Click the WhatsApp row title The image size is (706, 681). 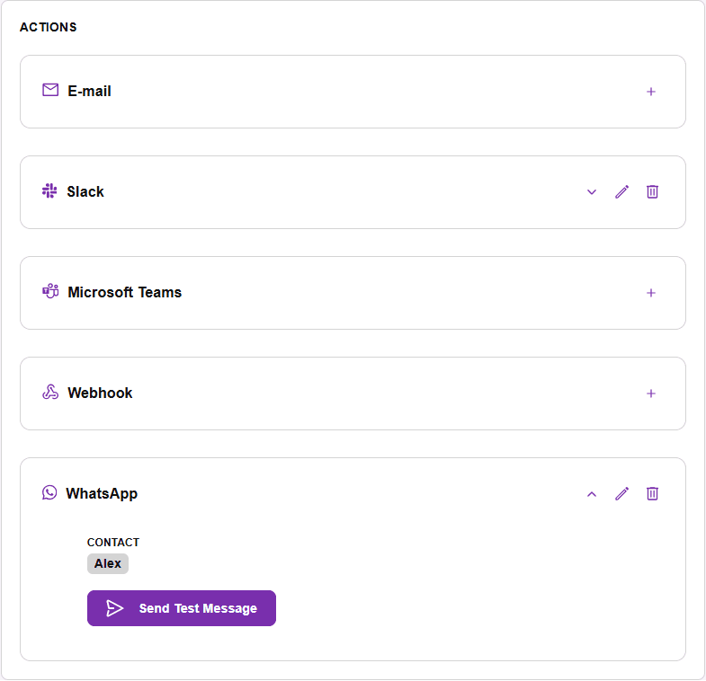(x=102, y=493)
